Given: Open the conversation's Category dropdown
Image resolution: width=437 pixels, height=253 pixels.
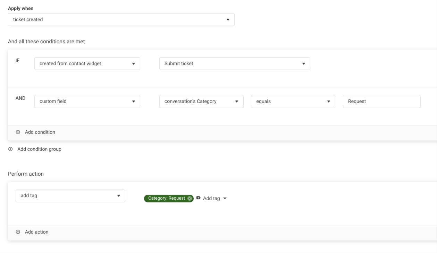Looking at the screenshot, I should click(201, 102).
